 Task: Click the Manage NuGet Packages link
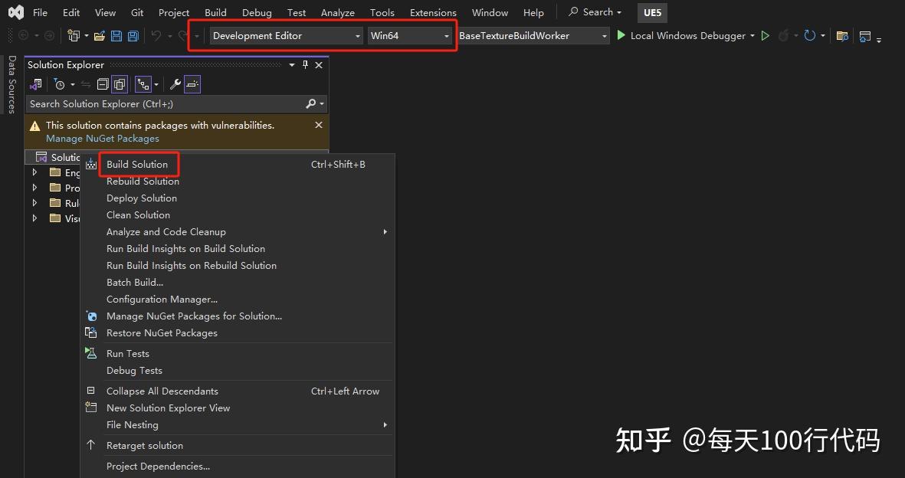click(x=103, y=138)
